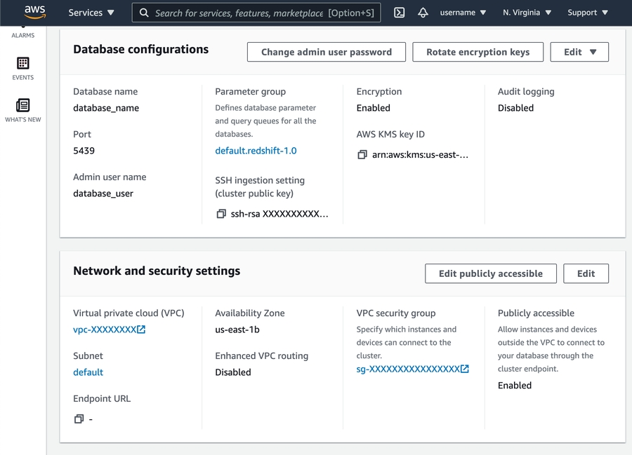Open CloudShell terminal icon
Screen dimensions: 632x455
tap(399, 13)
